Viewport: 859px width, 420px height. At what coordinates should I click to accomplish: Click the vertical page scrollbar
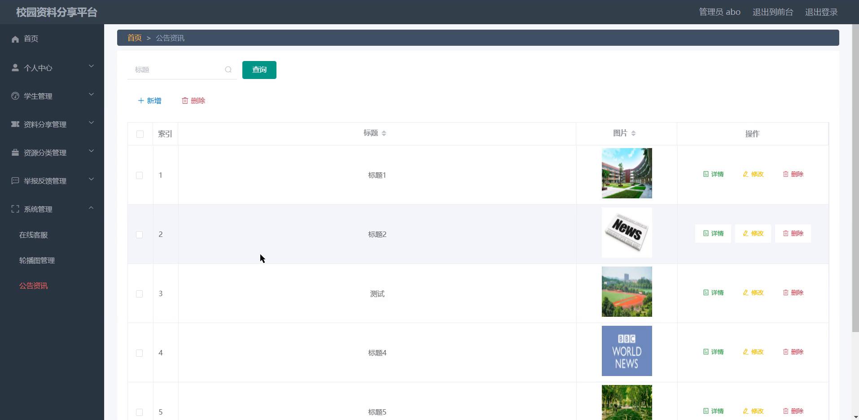point(855,179)
